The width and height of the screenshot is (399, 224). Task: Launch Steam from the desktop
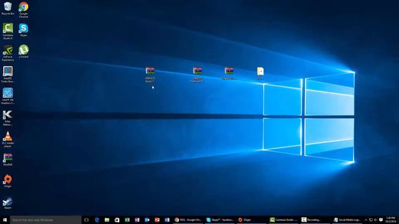pos(7,203)
